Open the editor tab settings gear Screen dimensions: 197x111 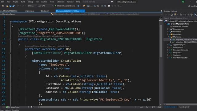161,11
